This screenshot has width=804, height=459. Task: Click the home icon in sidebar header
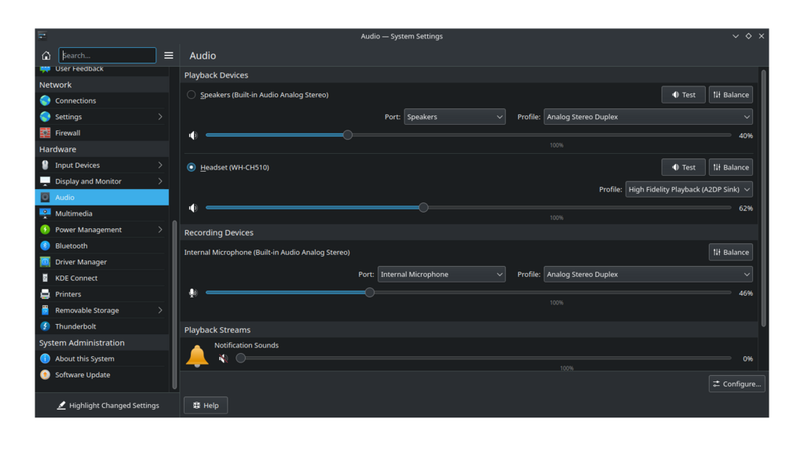tap(46, 56)
